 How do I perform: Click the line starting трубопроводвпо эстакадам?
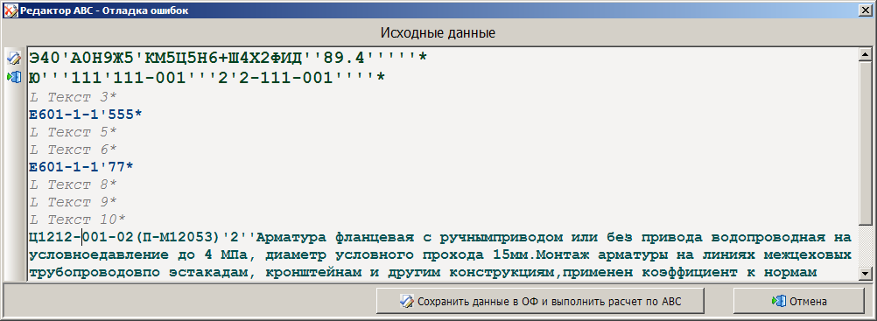pyautogui.click(x=424, y=273)
